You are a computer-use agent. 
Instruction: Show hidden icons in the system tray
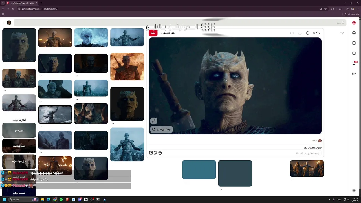tap(329, 200)
